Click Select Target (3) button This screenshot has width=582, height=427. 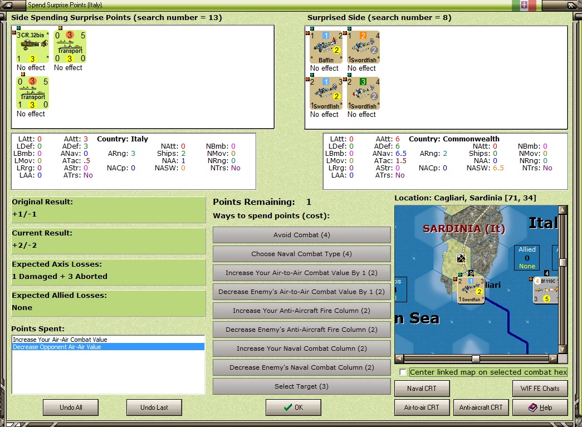pos(301,386)
